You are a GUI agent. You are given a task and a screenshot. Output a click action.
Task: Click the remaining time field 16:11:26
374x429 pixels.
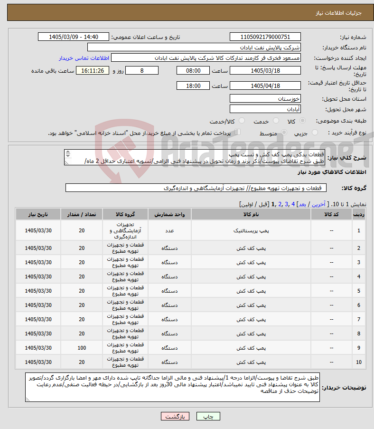(x=93, y=70)
